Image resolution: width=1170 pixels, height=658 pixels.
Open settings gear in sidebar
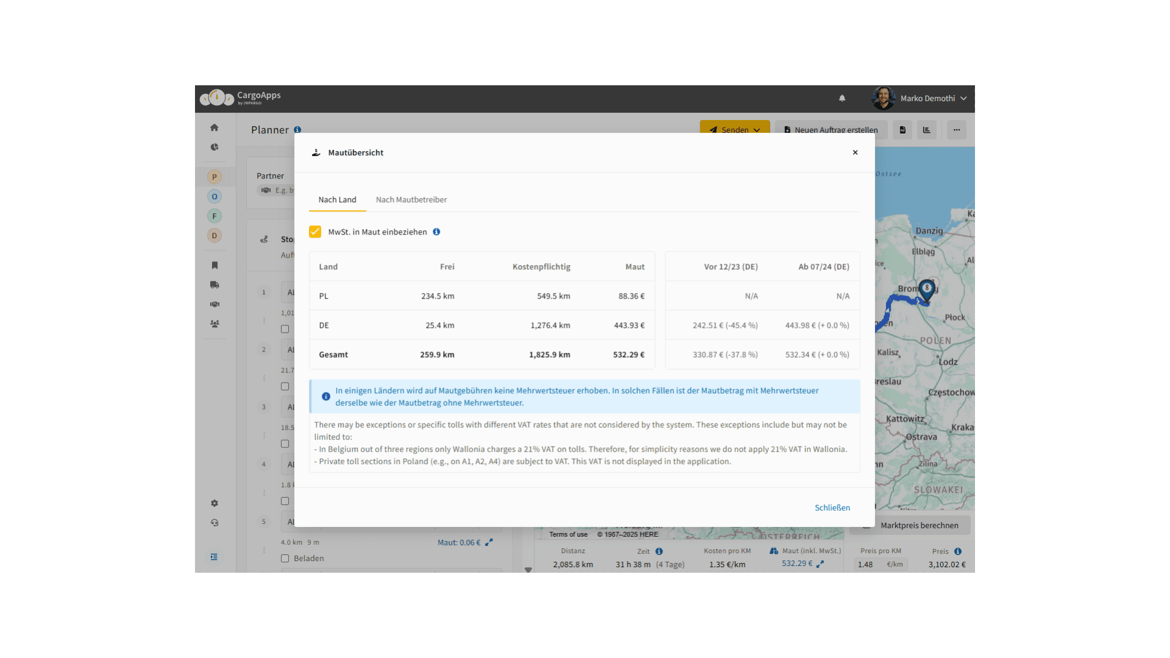tap(214, 503)
